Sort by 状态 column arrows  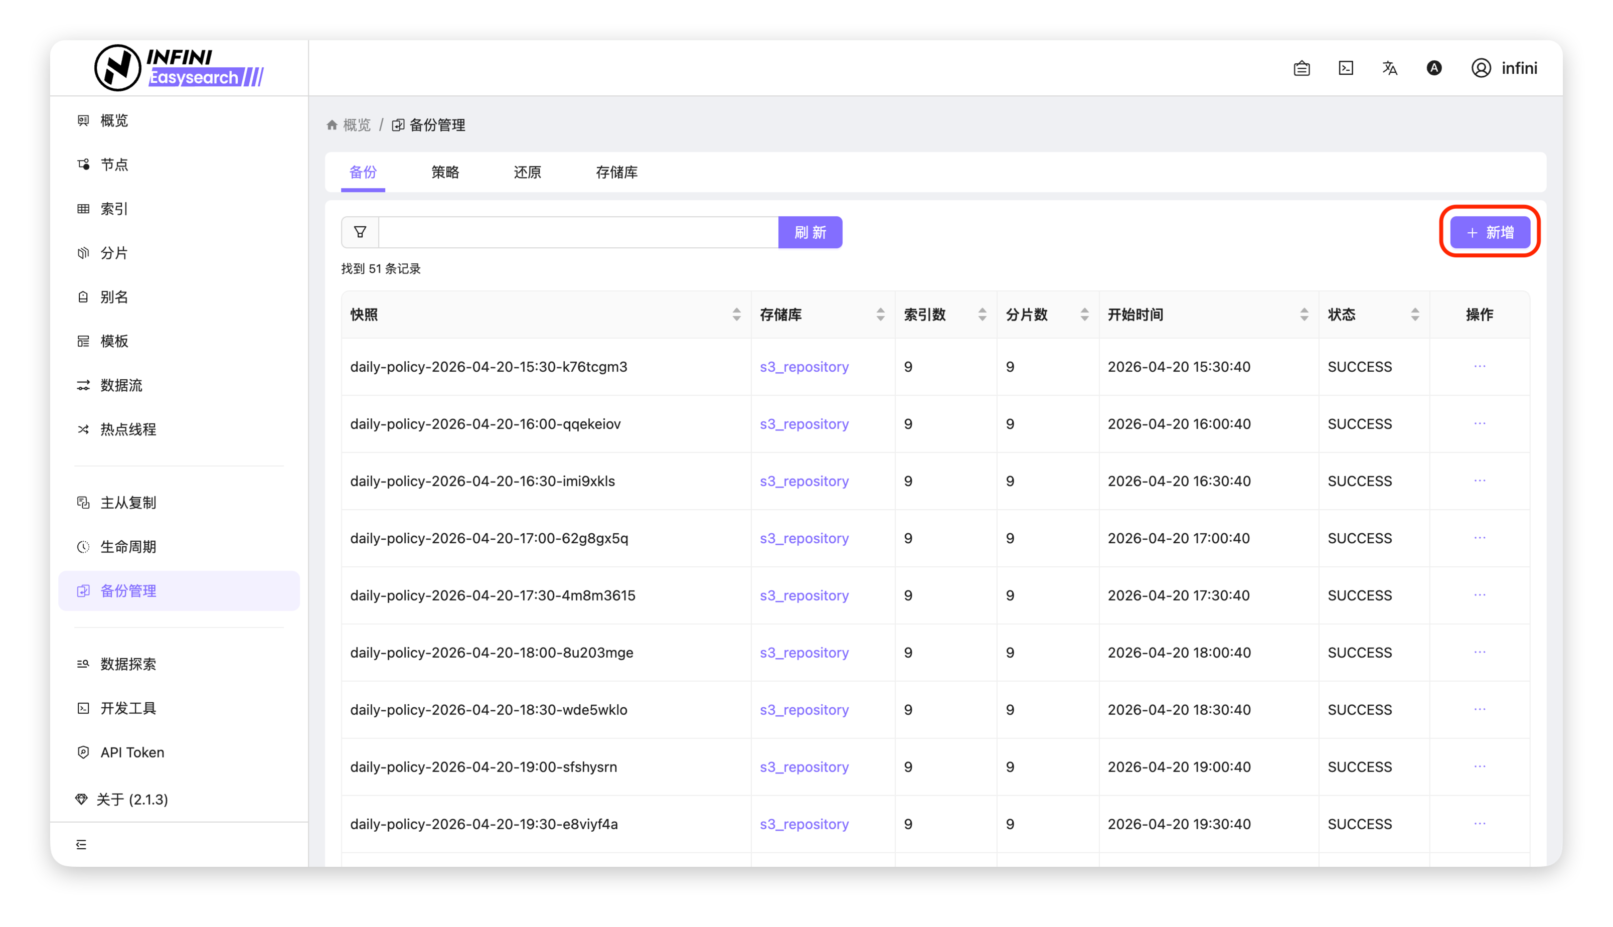click(x=1414, y=315)
